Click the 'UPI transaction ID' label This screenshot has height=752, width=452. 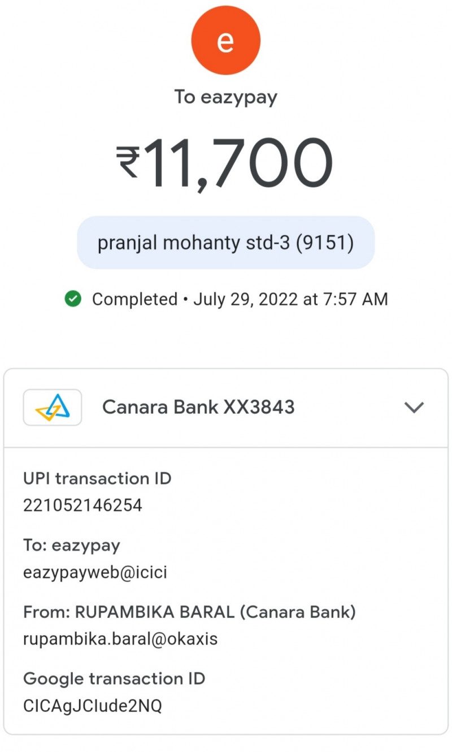click(x=97, y=479)
